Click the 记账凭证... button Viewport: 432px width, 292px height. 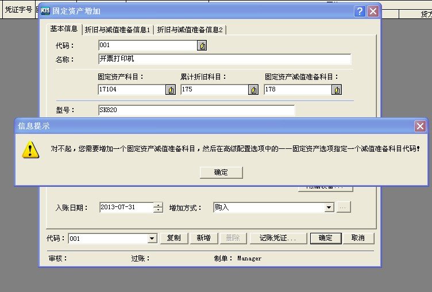tap(278, 238)
